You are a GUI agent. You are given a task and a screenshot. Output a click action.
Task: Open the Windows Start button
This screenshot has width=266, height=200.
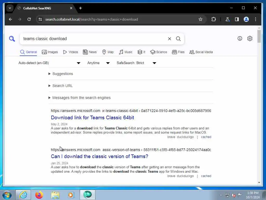pos(7,195)
